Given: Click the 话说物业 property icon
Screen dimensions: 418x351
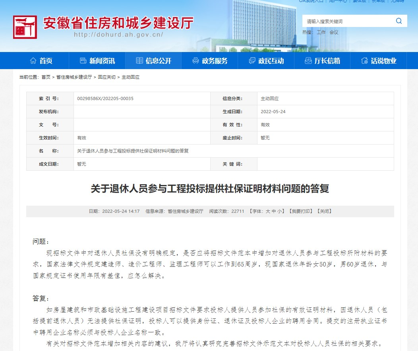Looking at the screenshot, I should tap(364, 61).
